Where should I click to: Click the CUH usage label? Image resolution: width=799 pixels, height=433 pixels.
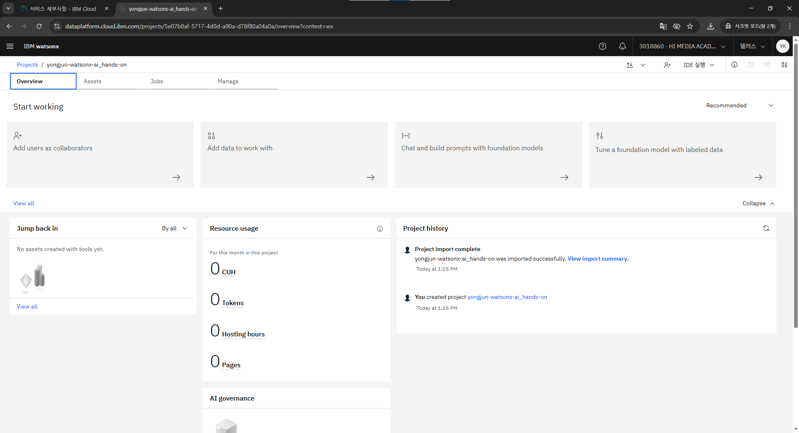[229, 272]
